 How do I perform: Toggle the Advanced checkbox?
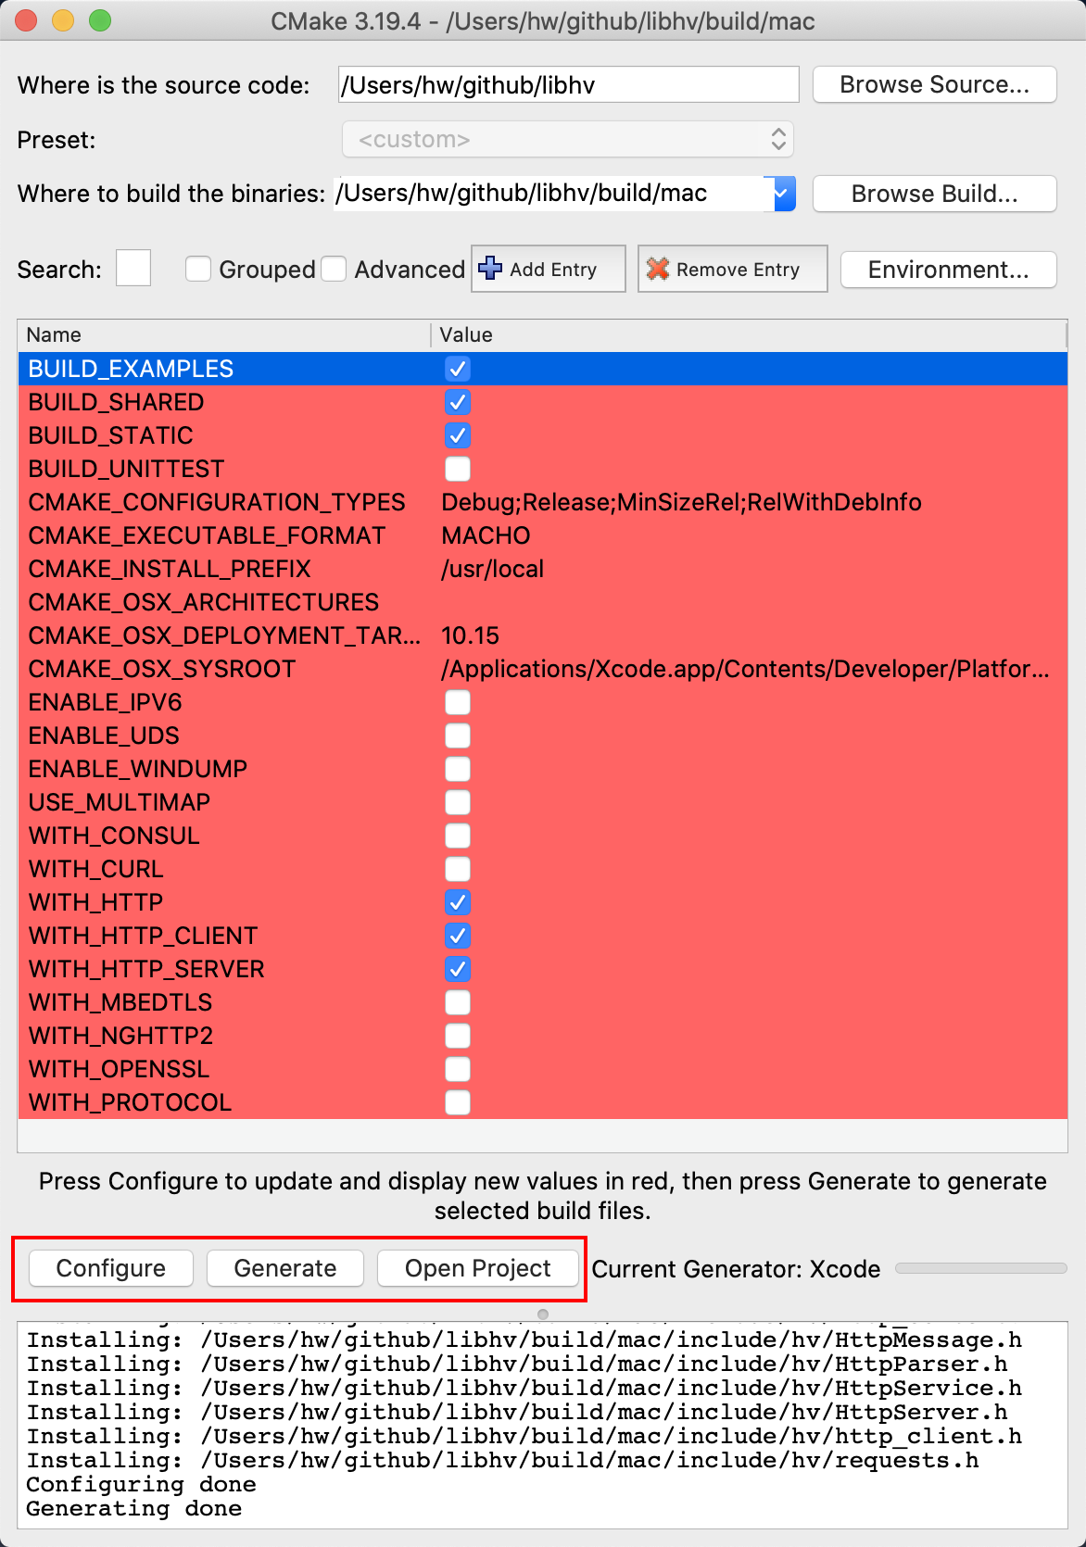pyautogui.click(x=334, y=269)
